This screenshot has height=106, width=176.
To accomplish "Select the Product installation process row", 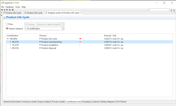I will pyautogui.click(x=89, y=45).
